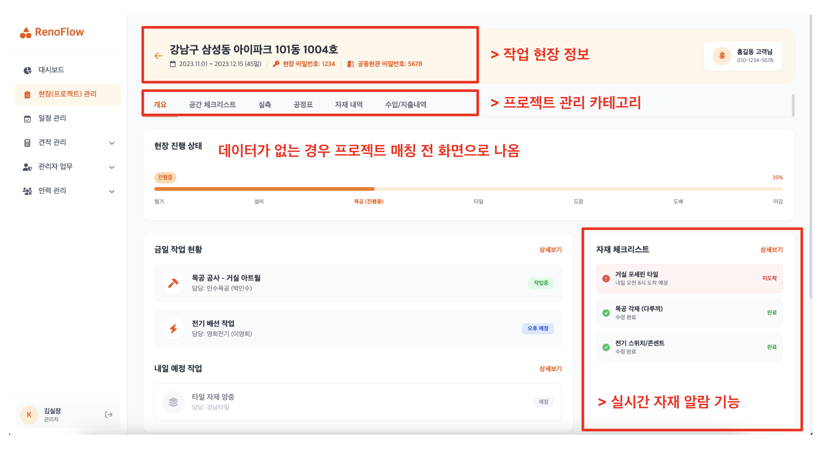The image size is (822, 449).
Task: Open 상세보기 link for 금일 작업 현황
Action: 550,250
